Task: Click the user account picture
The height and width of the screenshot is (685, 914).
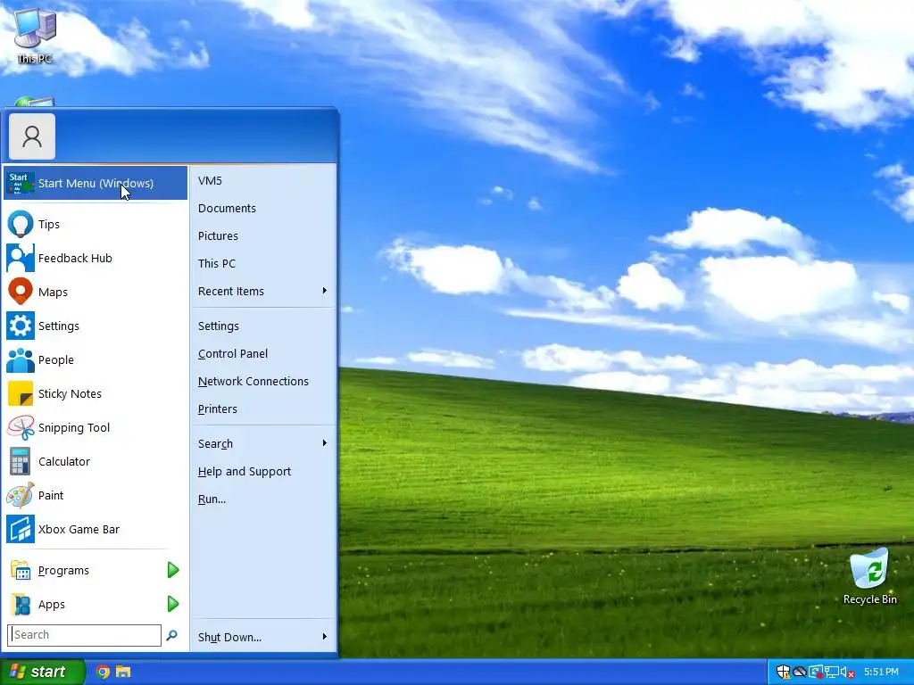Action: pyautogui.click(x=32, y=136)
